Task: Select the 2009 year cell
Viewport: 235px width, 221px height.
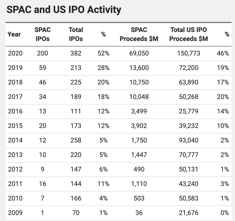Action: 15,213
